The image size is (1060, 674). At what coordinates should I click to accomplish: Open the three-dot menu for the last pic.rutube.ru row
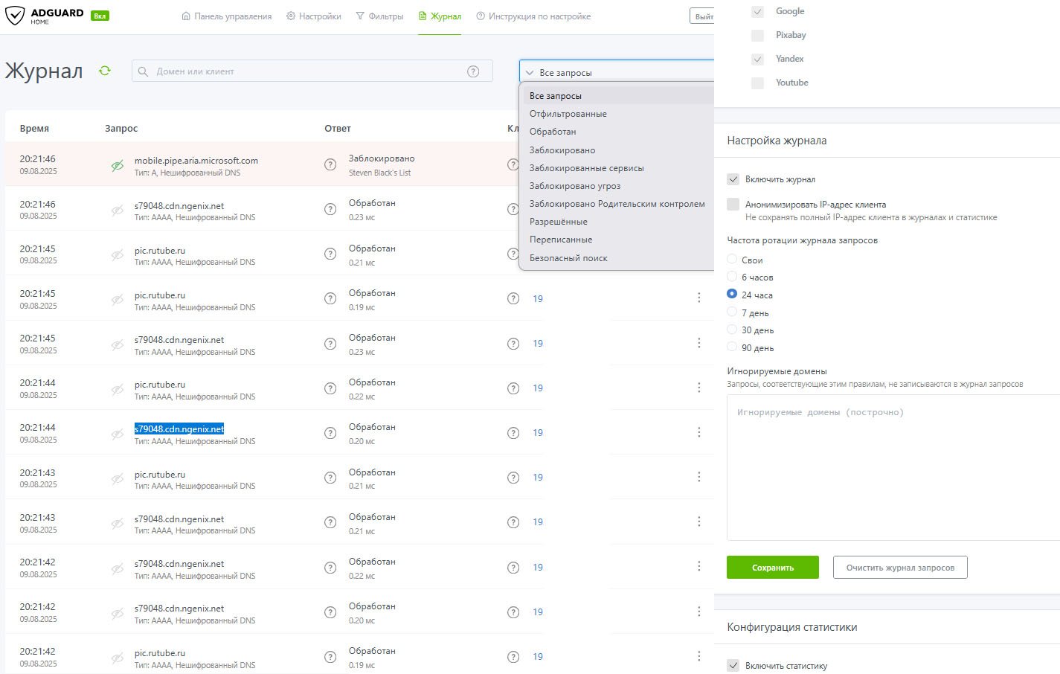pyautogui.click(x=698, y=656)
